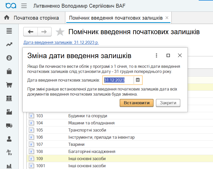
Task: Open the truck fixed assets section
Action: 9,125
